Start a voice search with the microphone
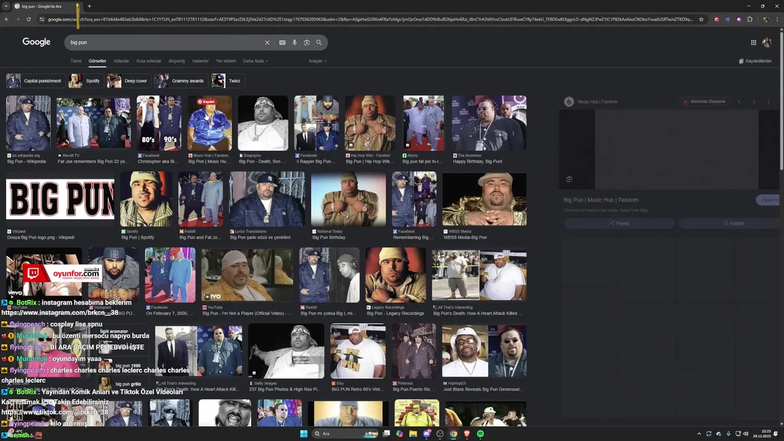Image resolution: width=784 pixels, height=441 pixels. pyautogui.click(x=295, y=42)
